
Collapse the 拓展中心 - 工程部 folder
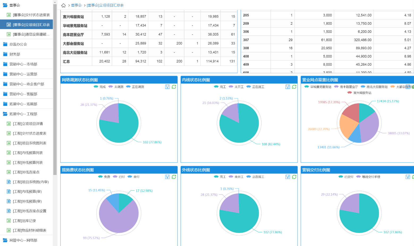[23, 114]
